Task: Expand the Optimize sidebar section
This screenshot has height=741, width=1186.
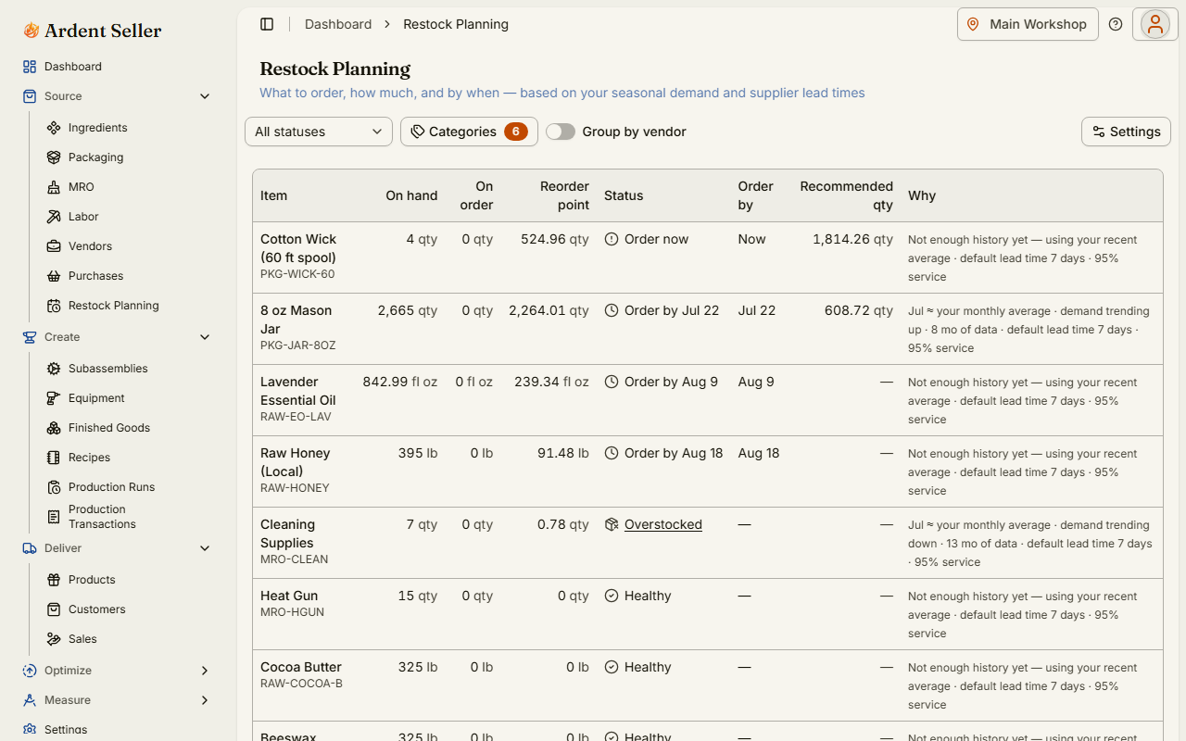Action: coord(117,671)
